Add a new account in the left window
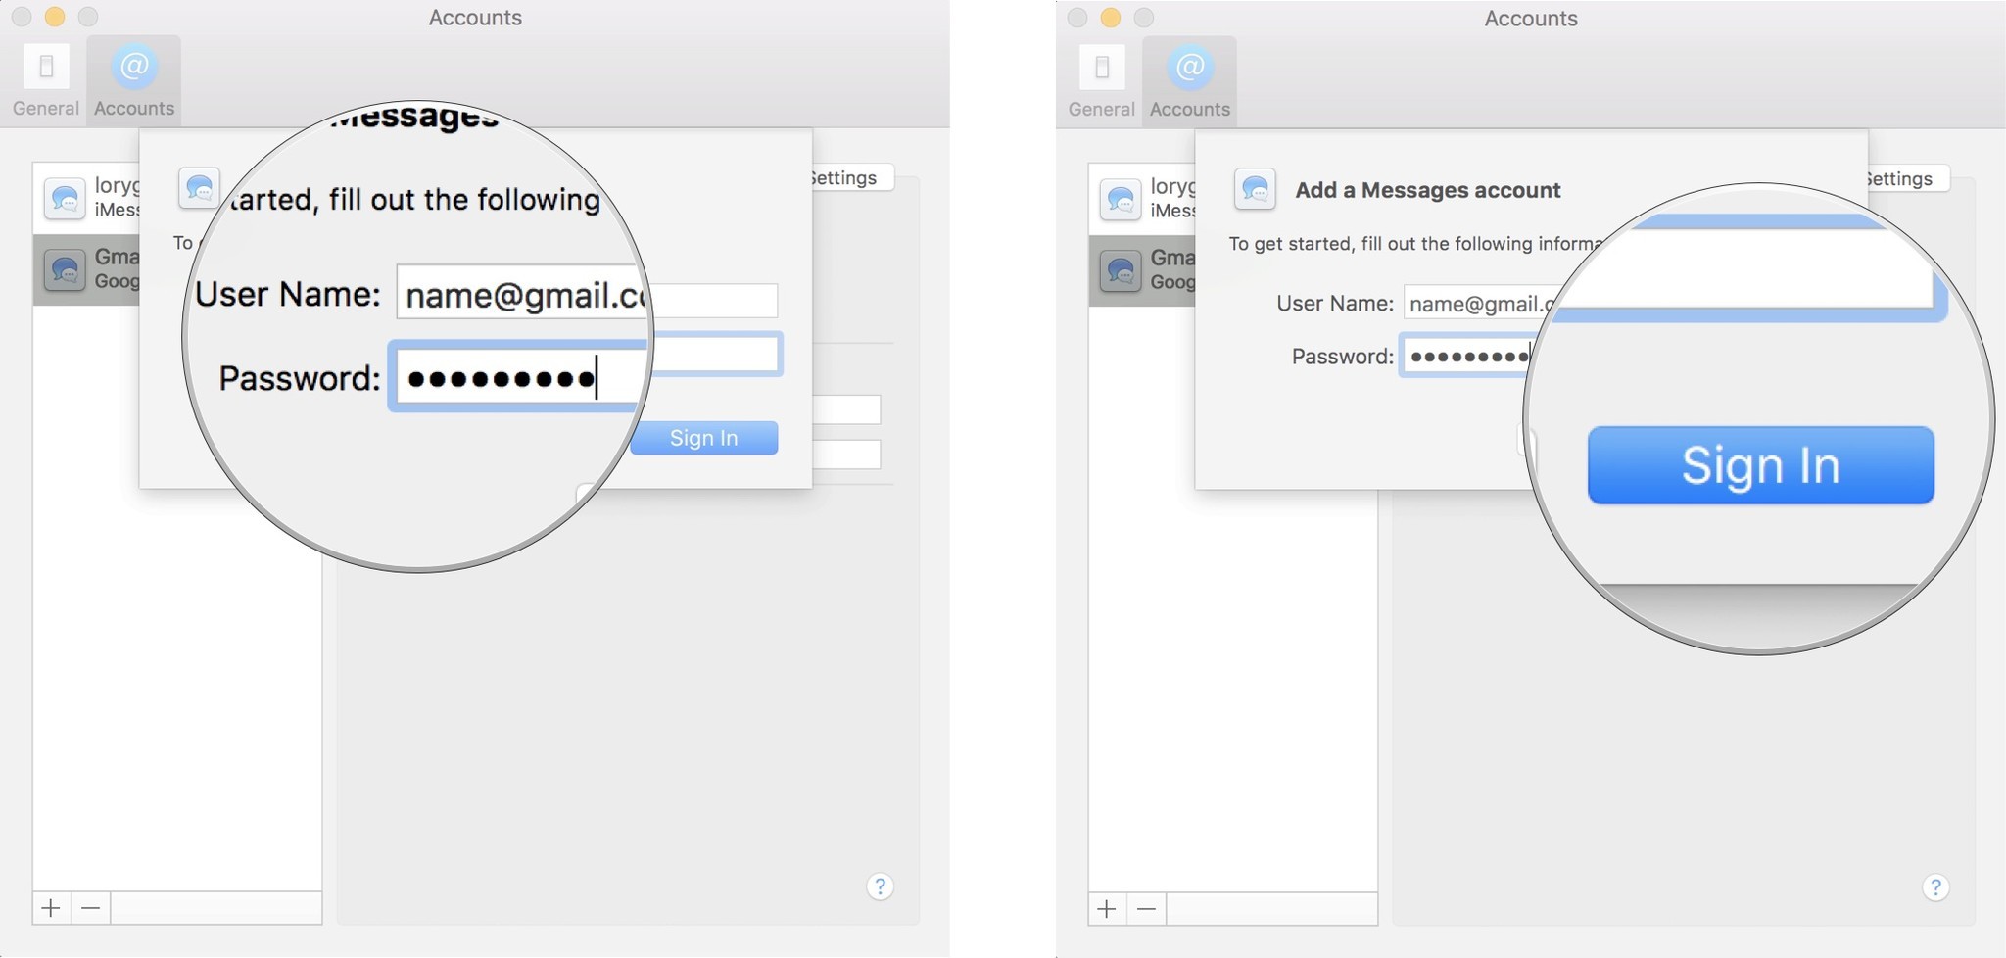 51,908
